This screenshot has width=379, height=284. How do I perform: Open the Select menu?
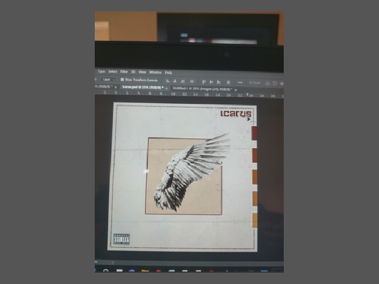click(x=113, y=71)
